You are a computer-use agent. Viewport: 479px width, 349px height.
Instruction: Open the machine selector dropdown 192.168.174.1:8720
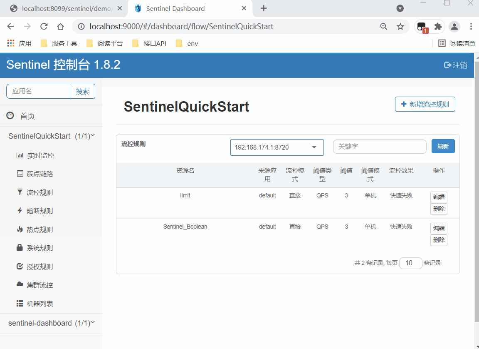coord(277,147)
